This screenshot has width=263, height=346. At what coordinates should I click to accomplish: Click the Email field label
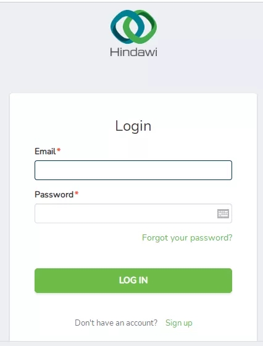tap(45, 151)
